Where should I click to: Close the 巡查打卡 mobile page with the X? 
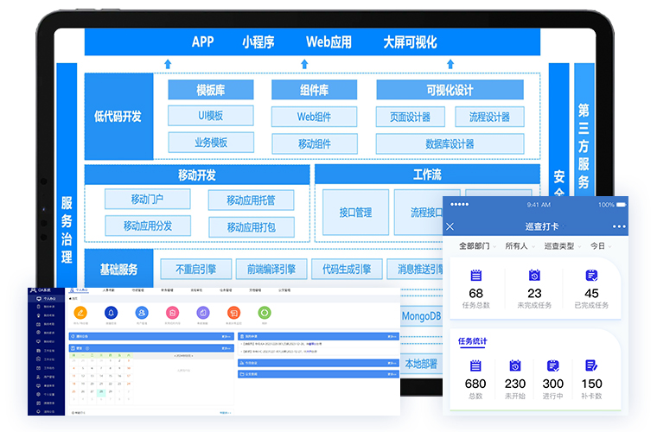tap(450, 226)
